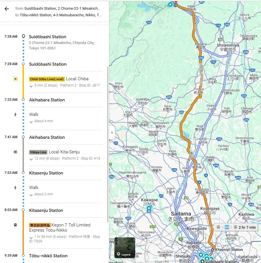Click train icon beside Kegon 7 Limited Express
The height and width of the screenshot is (263, 261).
tap(15, 225)
